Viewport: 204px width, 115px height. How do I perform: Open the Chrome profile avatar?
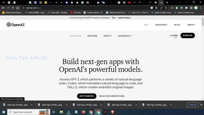[196, 8]
